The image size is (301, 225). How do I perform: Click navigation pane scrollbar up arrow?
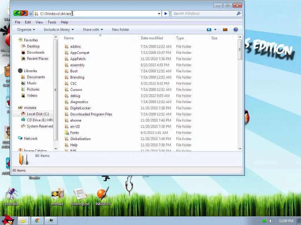pos(56,37)
